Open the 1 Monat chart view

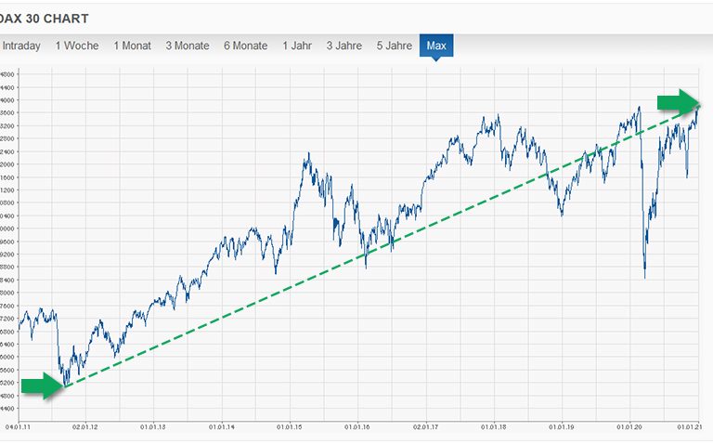pyautogui.click(x=133, y=46)
